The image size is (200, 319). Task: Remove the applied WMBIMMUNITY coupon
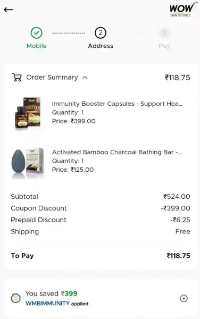click(184, 298)
